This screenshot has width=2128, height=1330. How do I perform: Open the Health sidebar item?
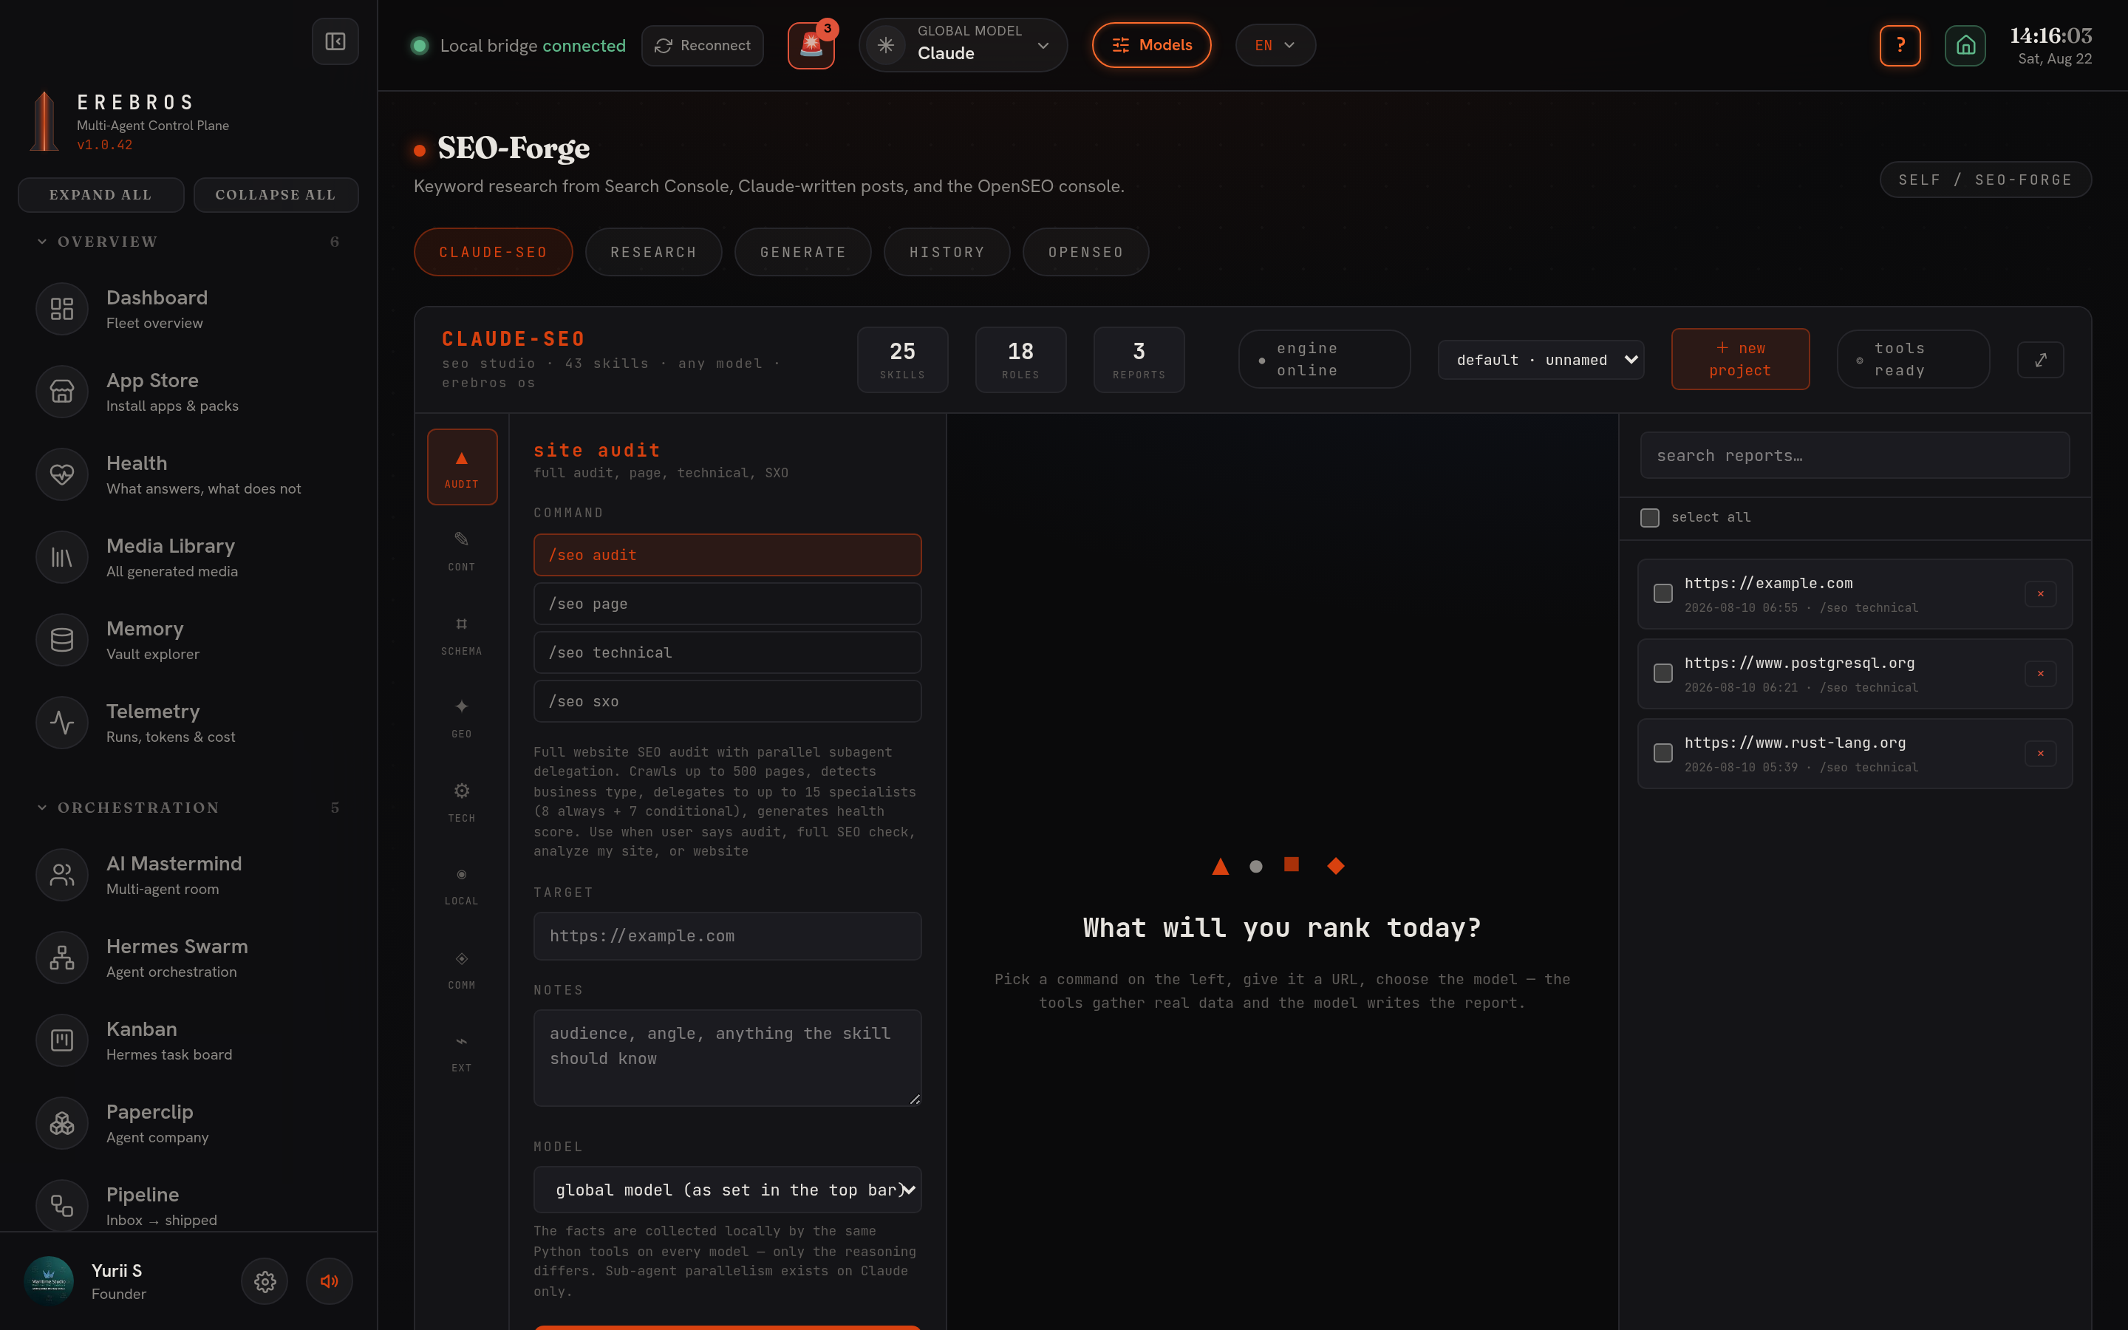[187, 474]
